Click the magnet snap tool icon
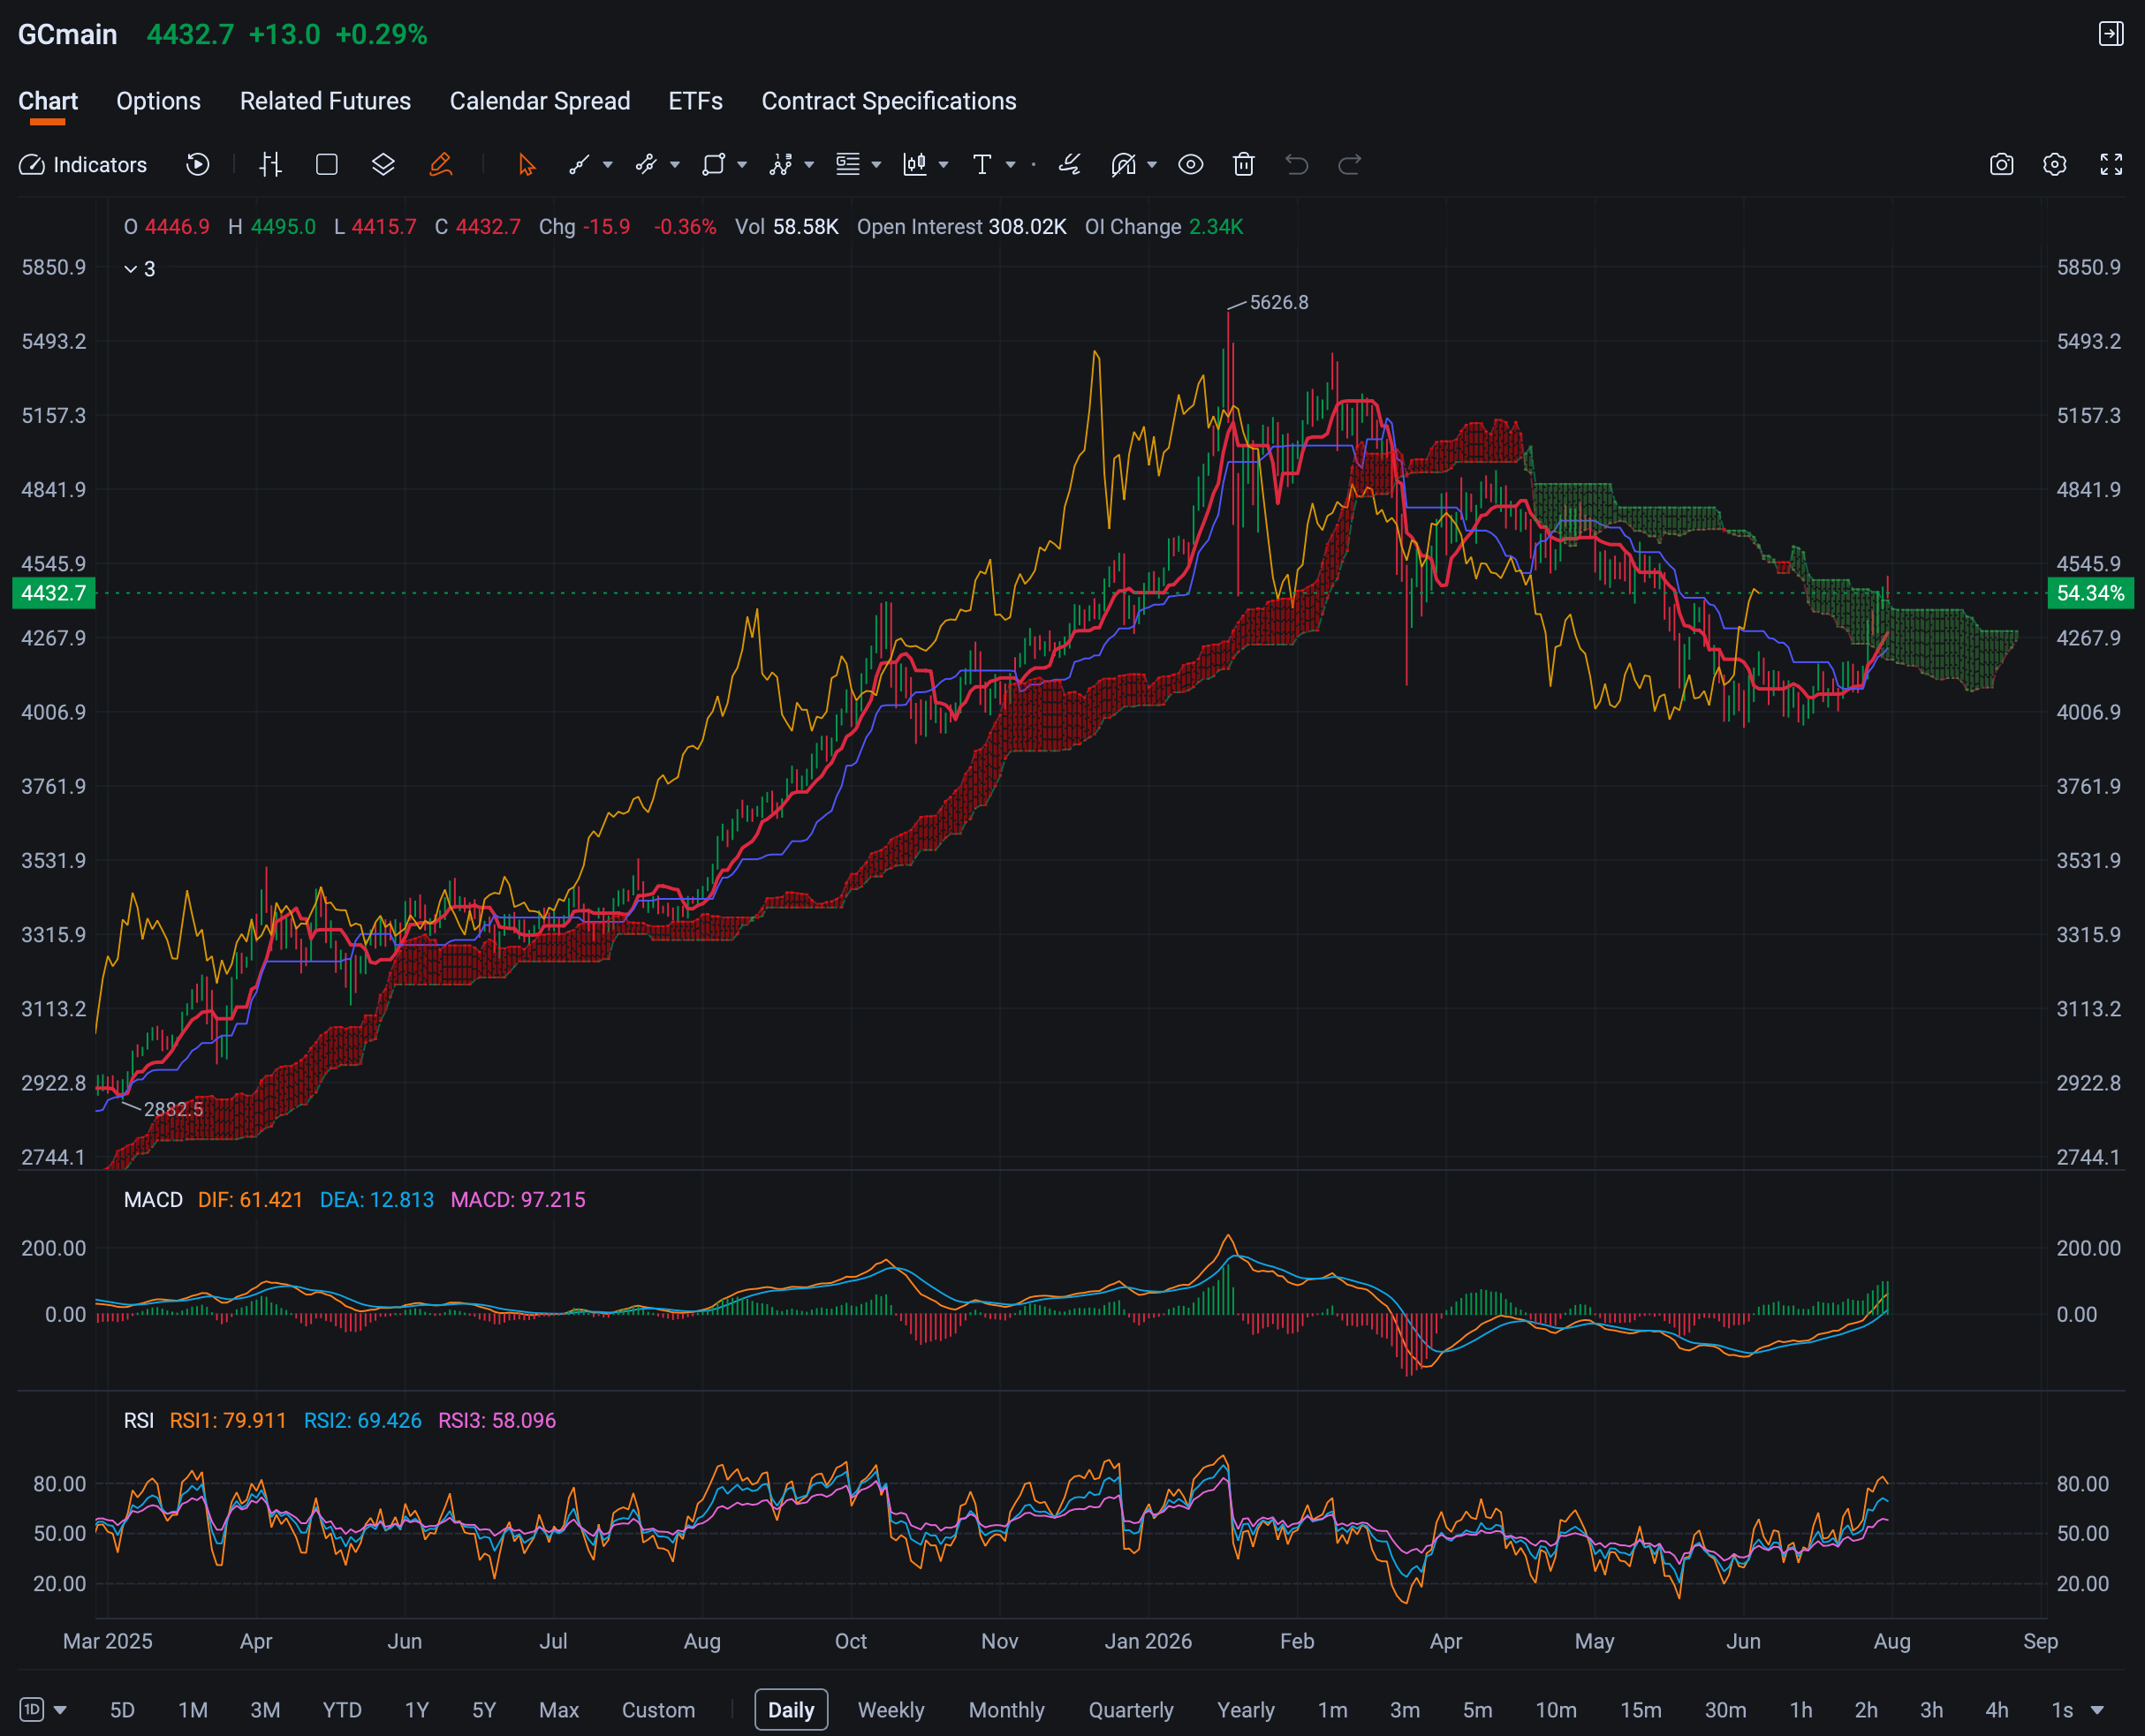The height and width of the screenshot is (1736, 2145). [1124, 165]
